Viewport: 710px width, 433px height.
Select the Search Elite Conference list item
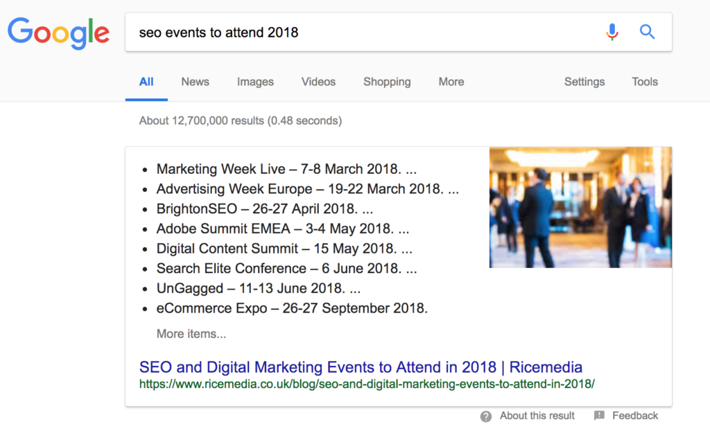coord(286,269)
